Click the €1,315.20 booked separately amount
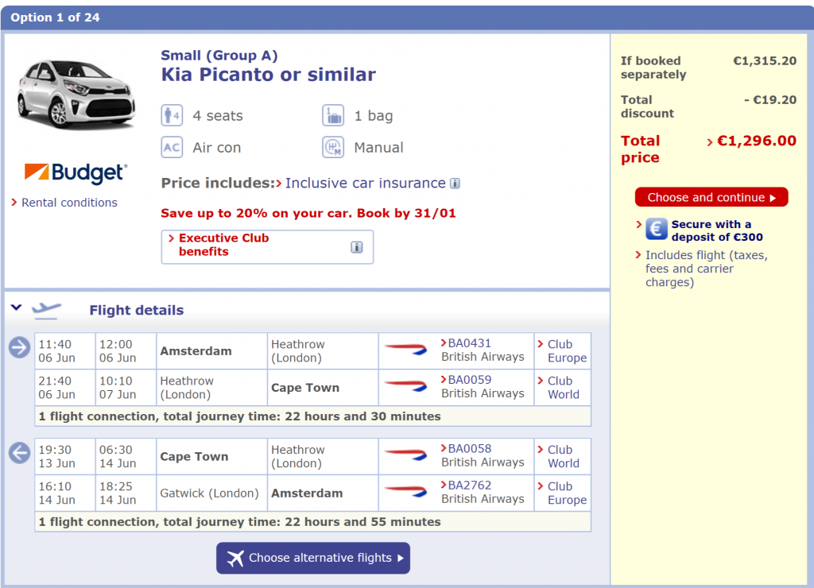814x588 pixels. pyautogui.click(x=765, y=60)
